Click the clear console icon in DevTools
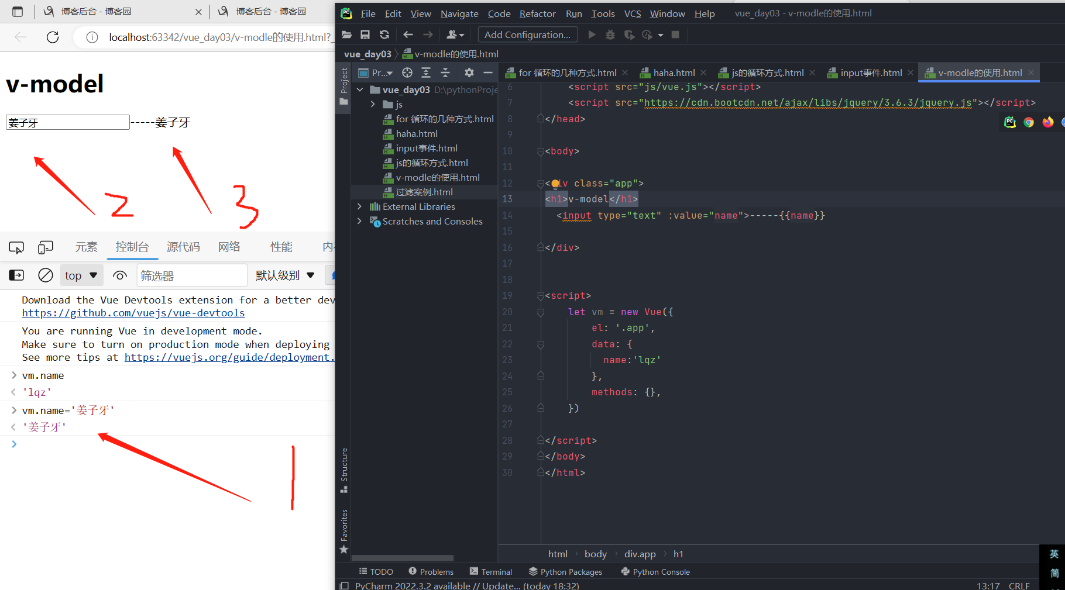The width and height of the screenshot is (1065, 590). click(46, 275)
